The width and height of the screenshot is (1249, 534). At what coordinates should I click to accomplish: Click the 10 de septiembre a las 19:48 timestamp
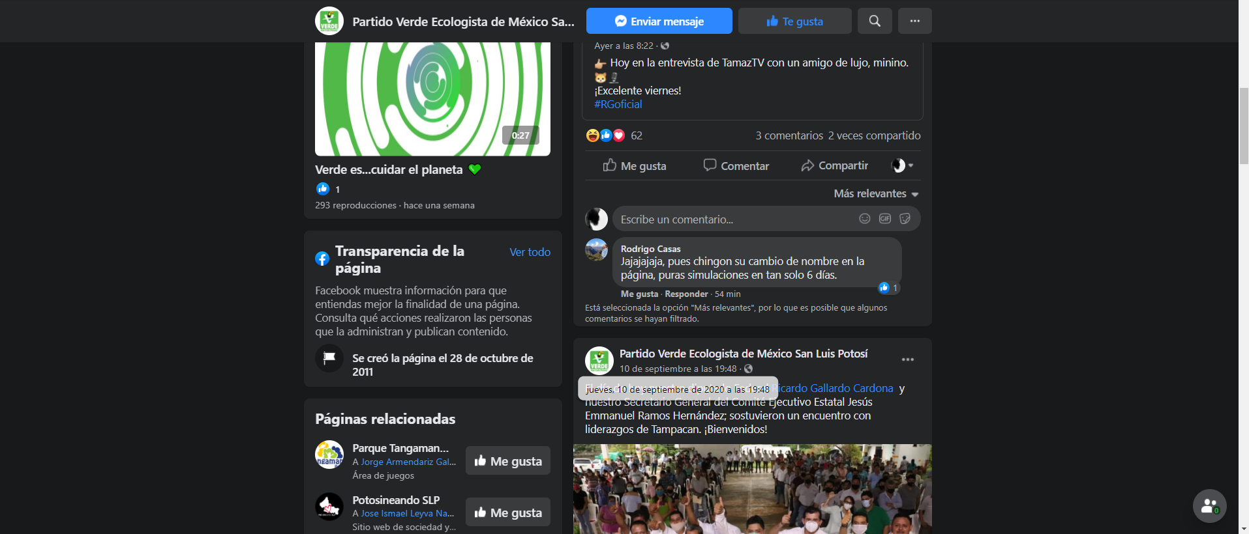tap(678, 369)
